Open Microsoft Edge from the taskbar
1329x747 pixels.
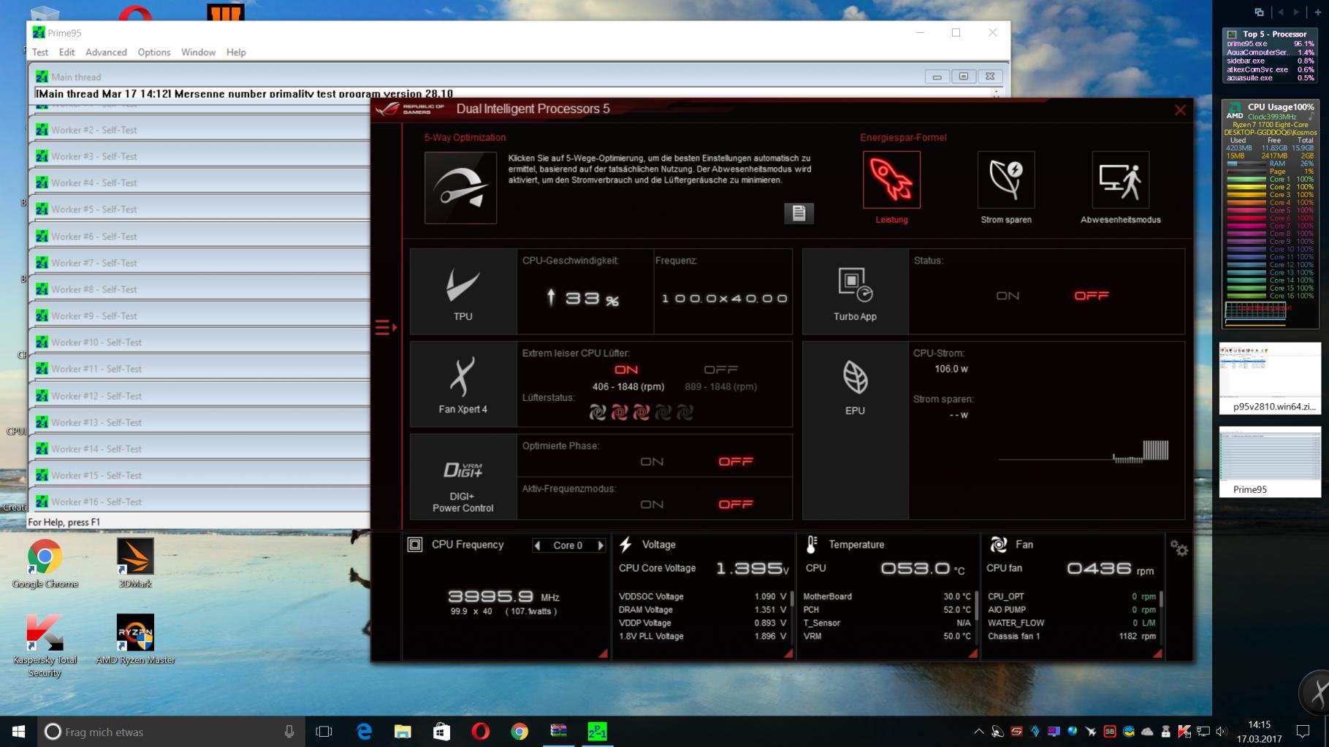point(364,732)
